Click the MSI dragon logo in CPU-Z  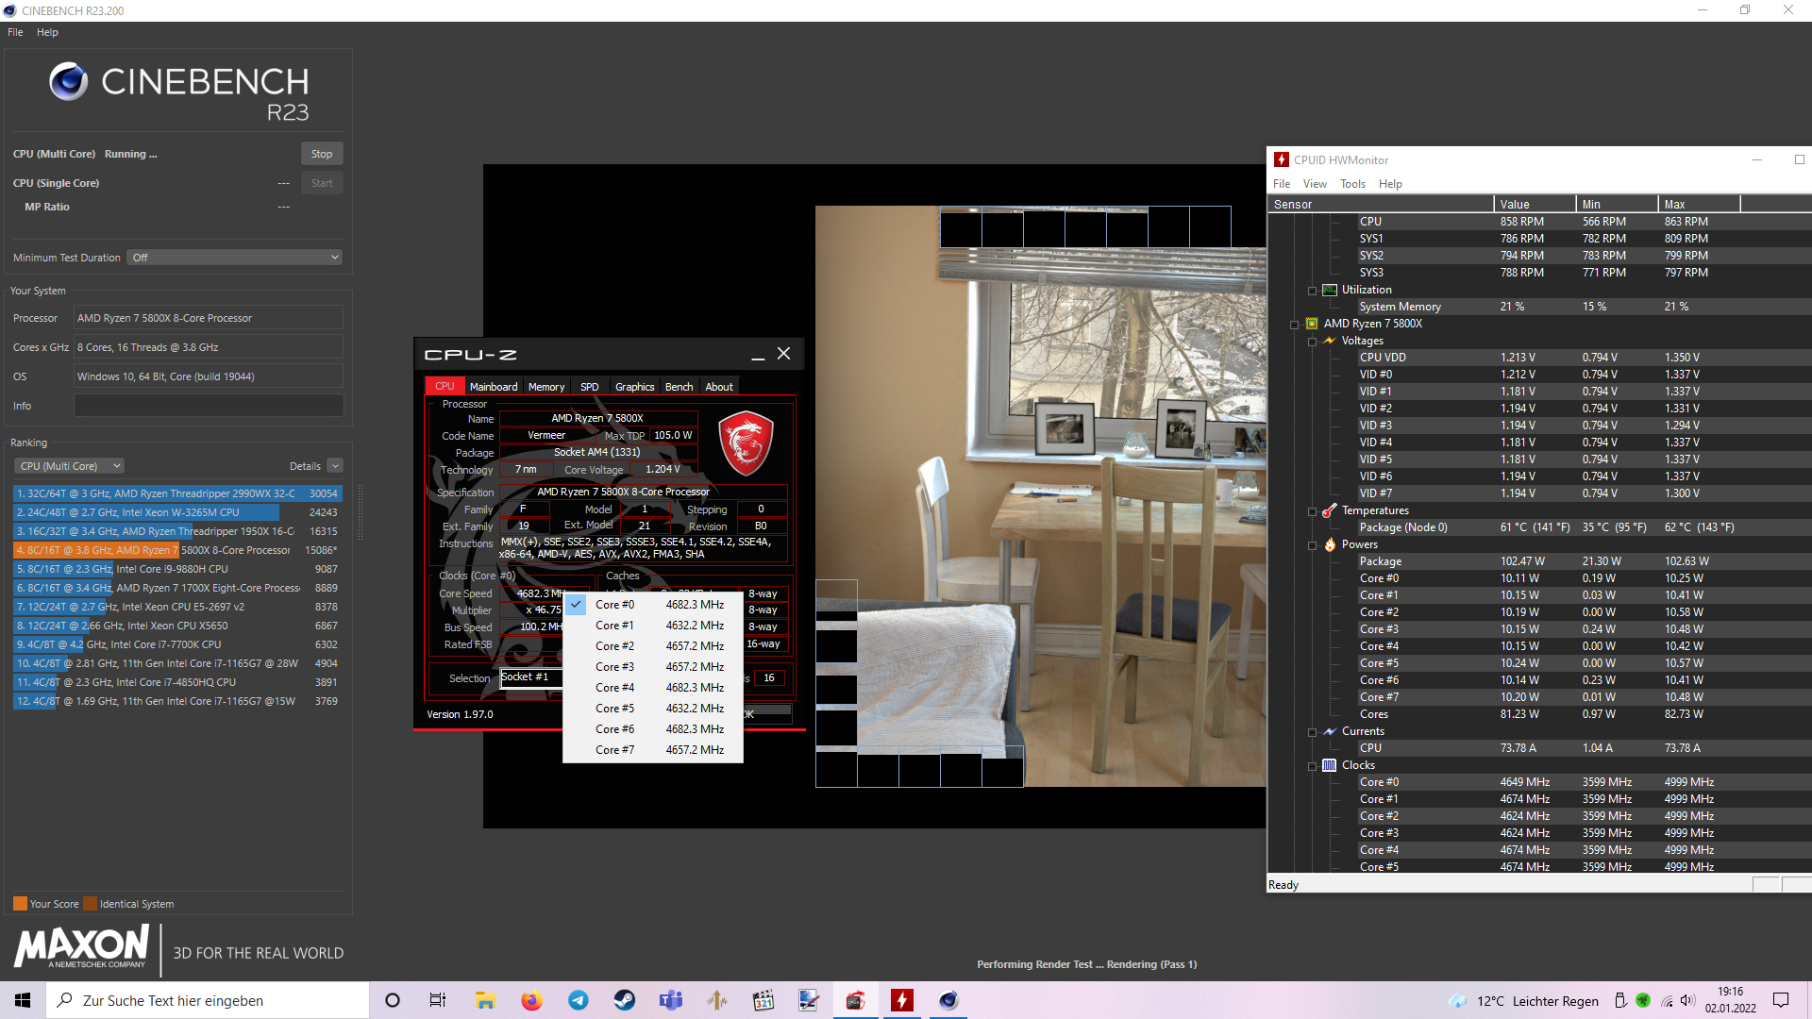tap(746, 443)
